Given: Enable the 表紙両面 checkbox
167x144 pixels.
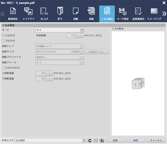Looking at the screenshot, I should coord(3,41).
